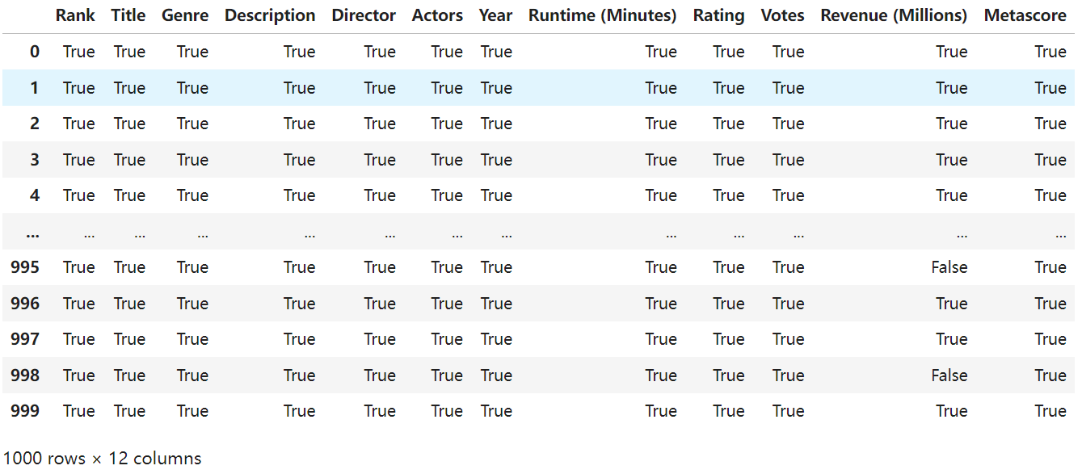The width and height of the screenshot is (1082, 474).
Task: Click the Revenue (Millions) column header
Action: 894,15
